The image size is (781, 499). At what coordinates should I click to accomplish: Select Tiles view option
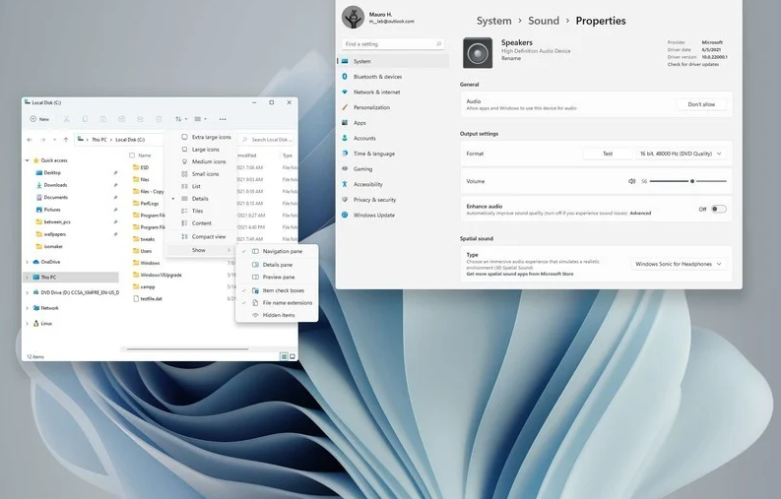point(201,212)
